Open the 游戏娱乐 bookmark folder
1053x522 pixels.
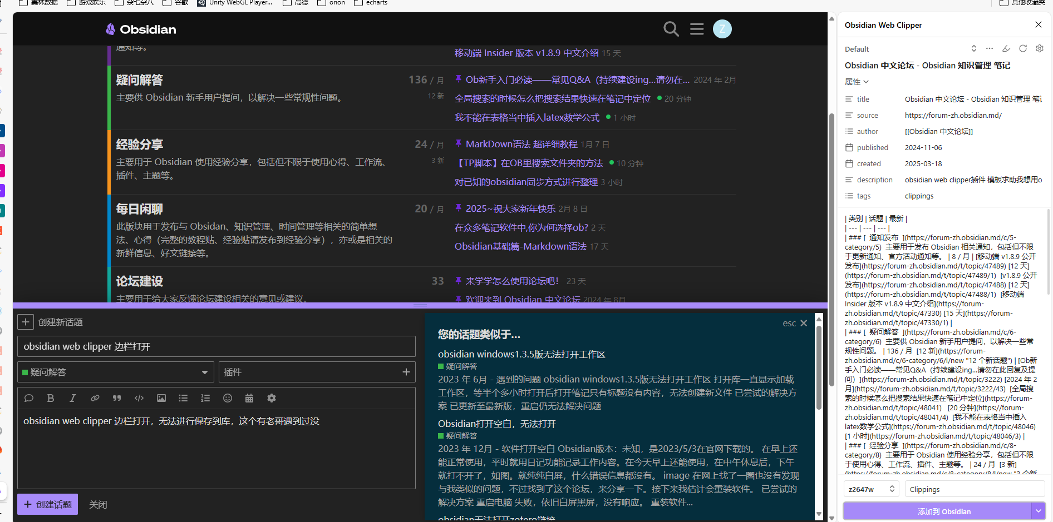click(86, 3)
